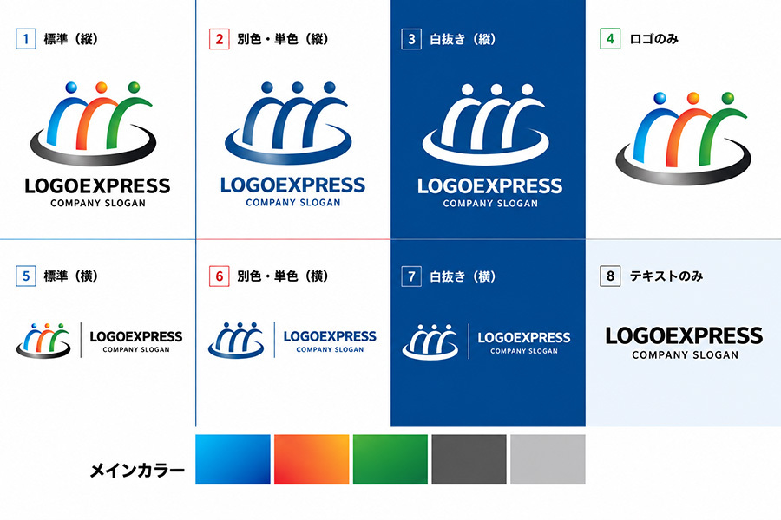Select the number 7 box on blue

point(411,276)
